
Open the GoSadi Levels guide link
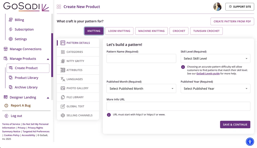[x=208, y=74]
